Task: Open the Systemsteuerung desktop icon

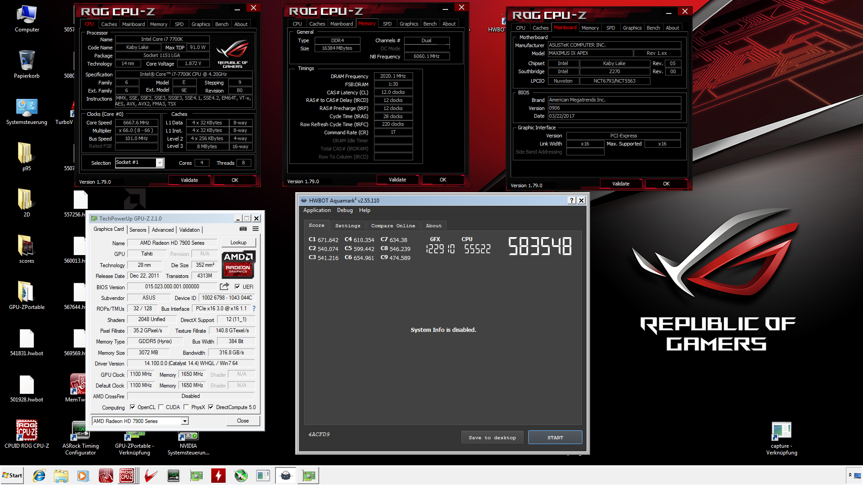Action: (27, 111)
